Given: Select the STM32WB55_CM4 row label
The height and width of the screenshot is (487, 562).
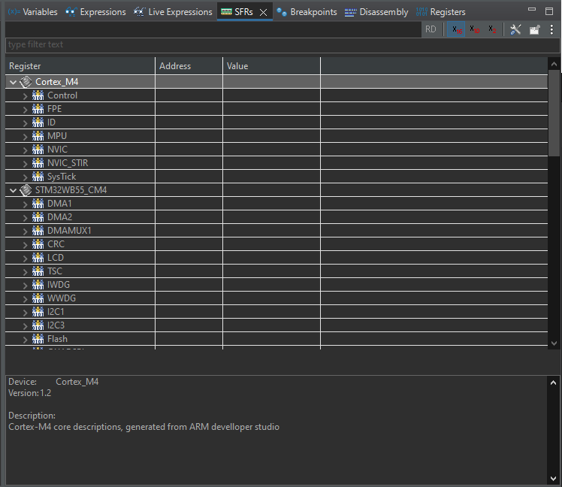Looking at the screenshot, I should pyautogui.click(x=71, y=190).
